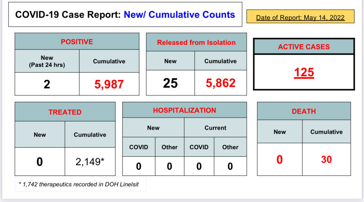Click "New" header in the TREATED table

pyautogui.click(x=40, y=135)
